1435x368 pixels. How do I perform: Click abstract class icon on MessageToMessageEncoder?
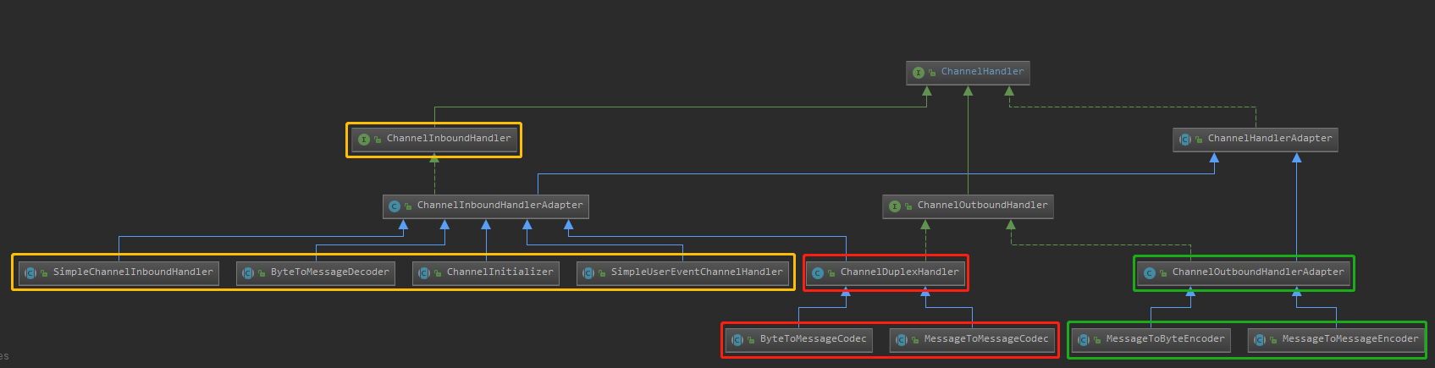coord(1259,340)
